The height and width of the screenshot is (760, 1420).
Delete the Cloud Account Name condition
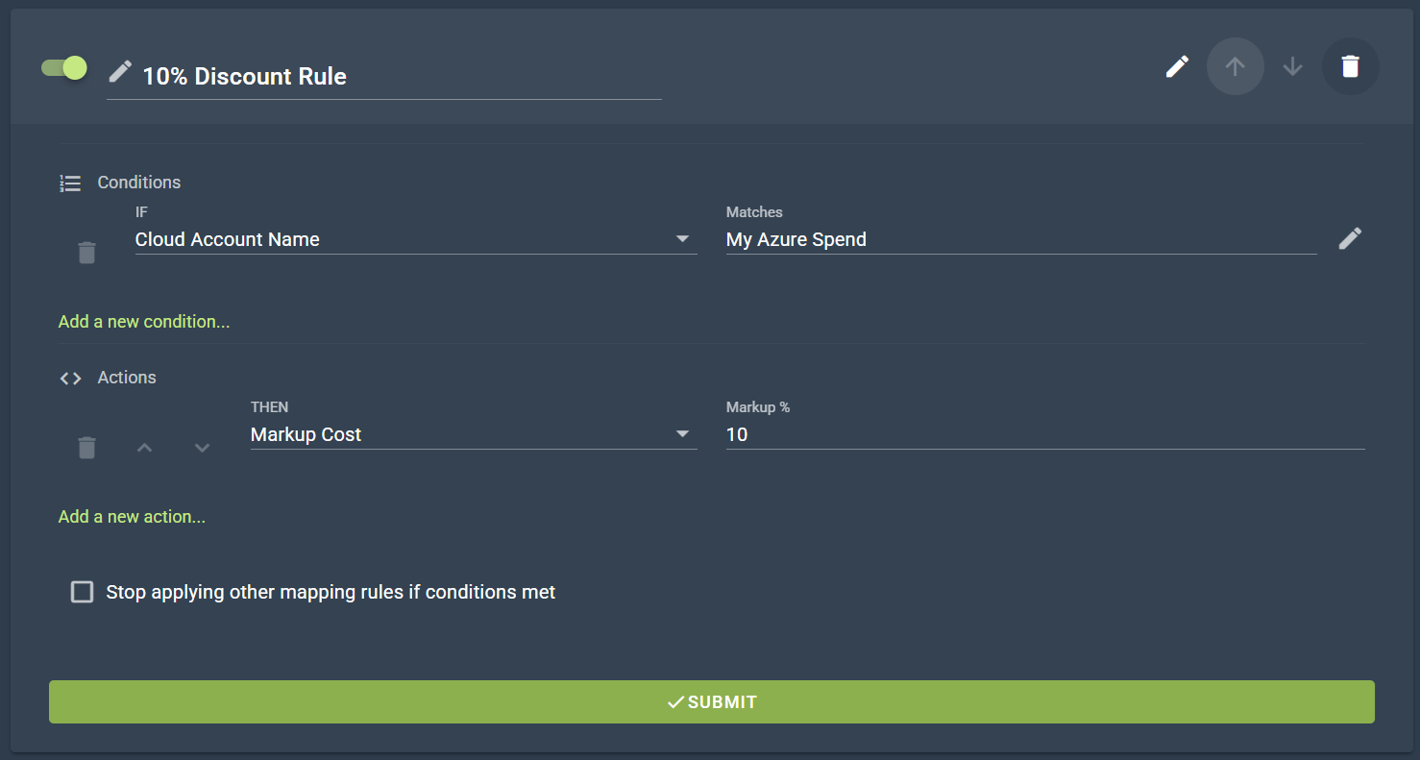[86, 253]
